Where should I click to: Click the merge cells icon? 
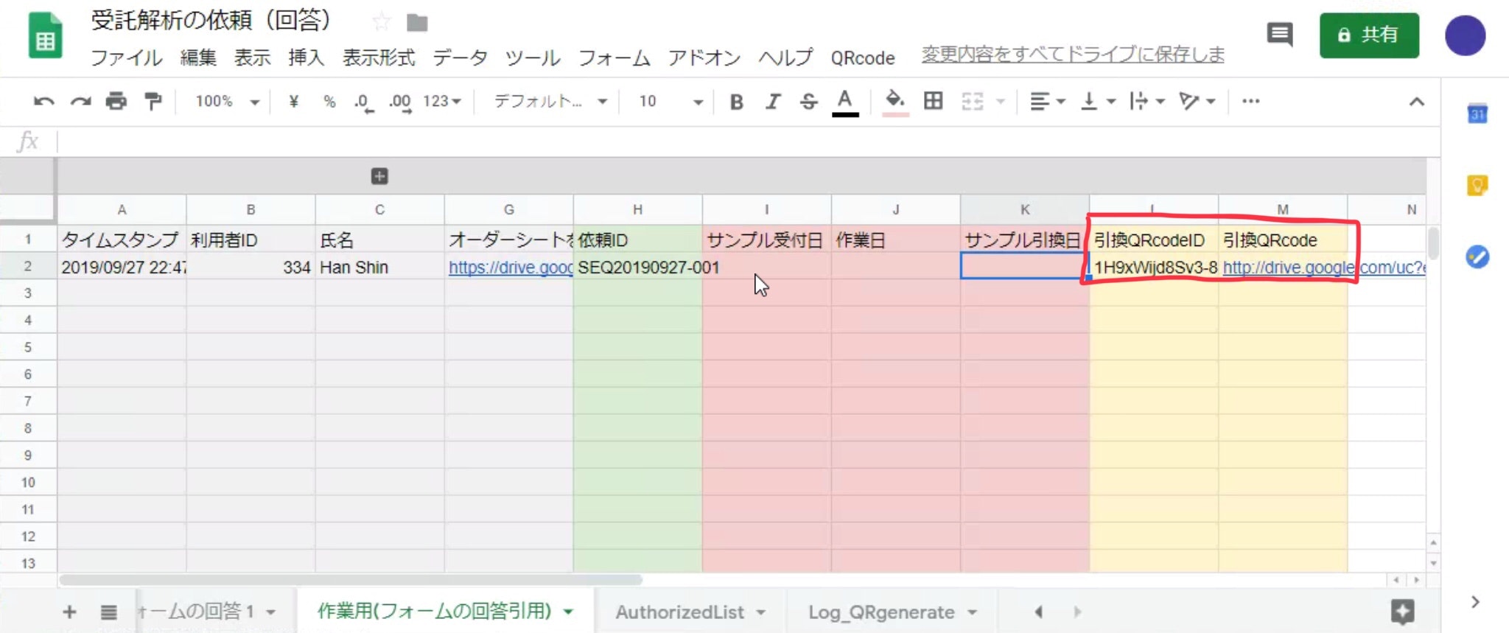[x=973, y=101]
